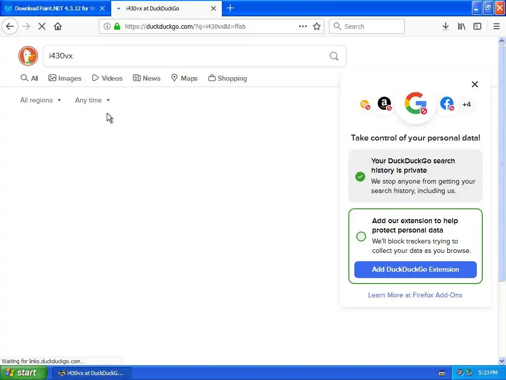Click the +4 more trackers badge
Viewport: 506px width, 380px height.
click(x=466, y=104)
